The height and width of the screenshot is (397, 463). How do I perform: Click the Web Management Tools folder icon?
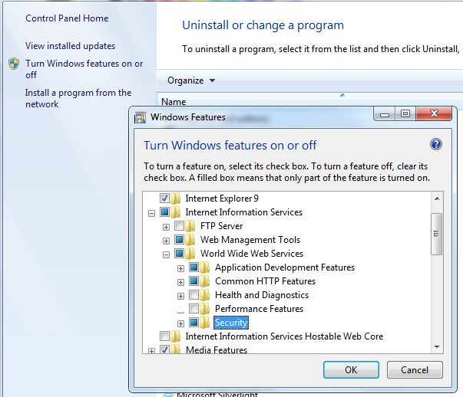coord(191,240)
